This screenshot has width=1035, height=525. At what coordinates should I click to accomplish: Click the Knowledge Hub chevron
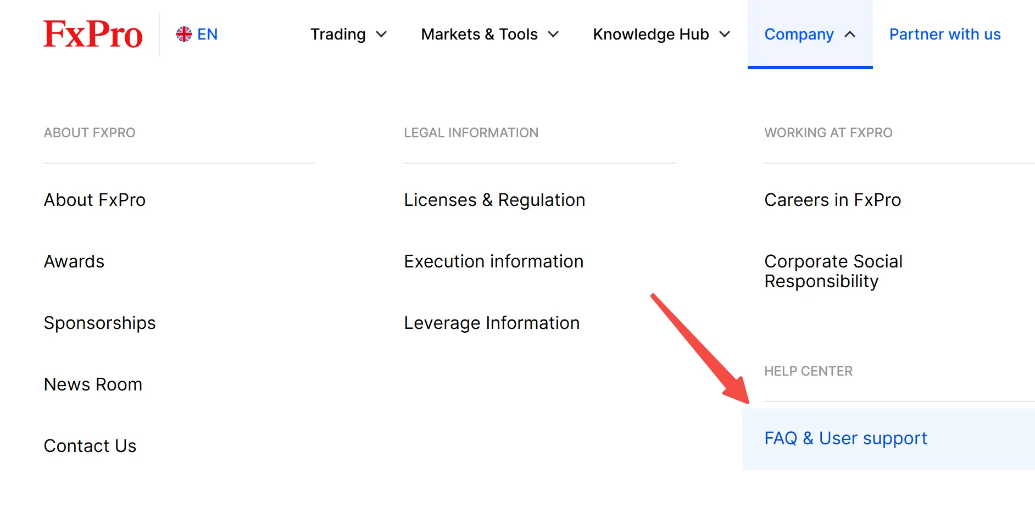(725, 34)
